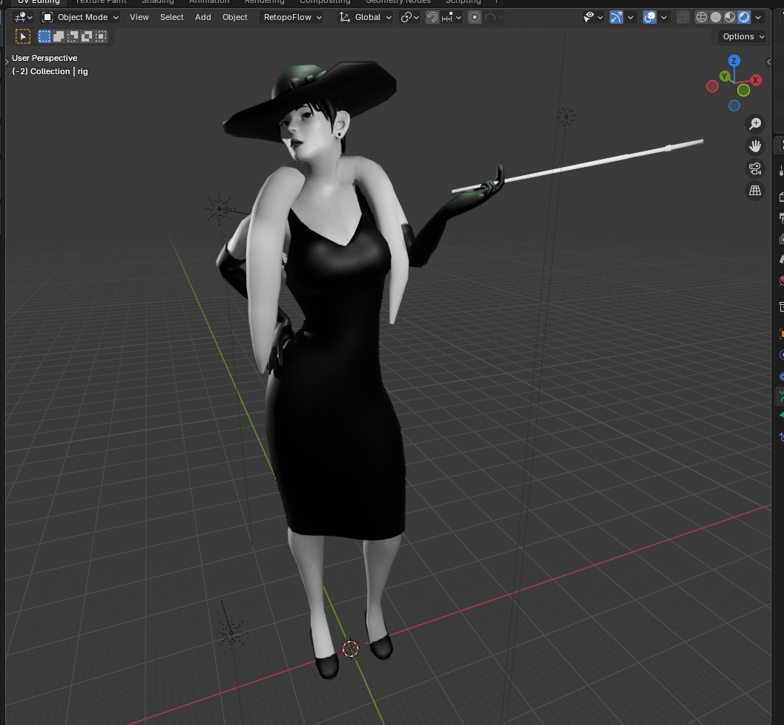
Task: Open the Options dropdown
Action: pyautogui.click(x=743, y=36)
